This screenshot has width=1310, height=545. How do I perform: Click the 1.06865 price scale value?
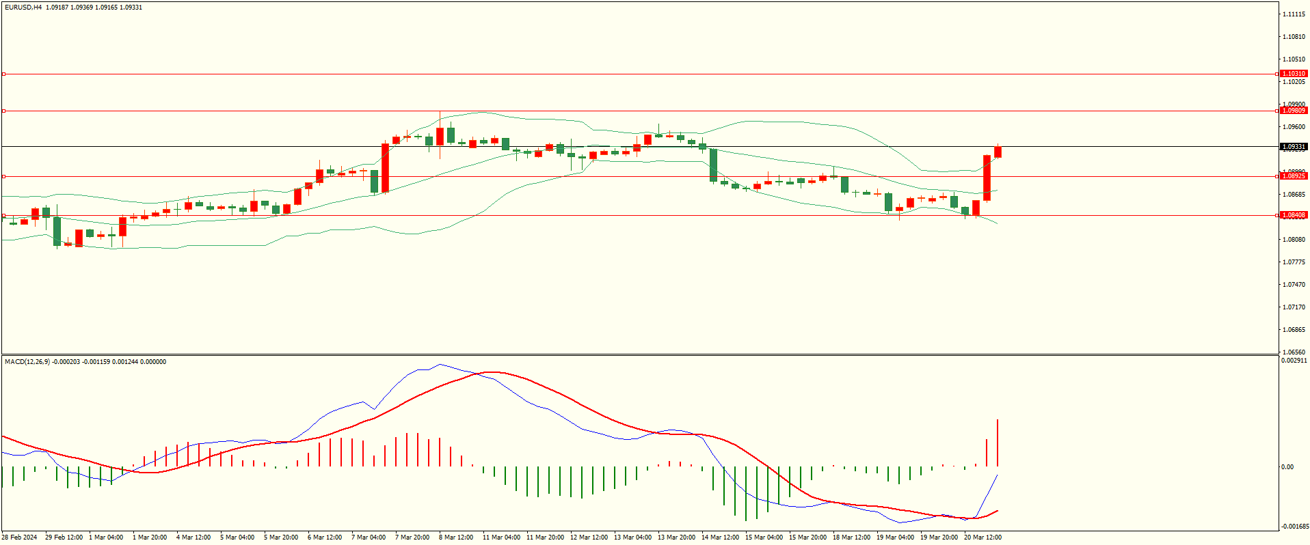[x=1294, y=330]
